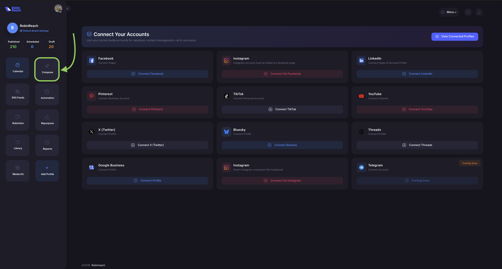
Task: Click the Google Business storefront icon
Action: [92, 167]
